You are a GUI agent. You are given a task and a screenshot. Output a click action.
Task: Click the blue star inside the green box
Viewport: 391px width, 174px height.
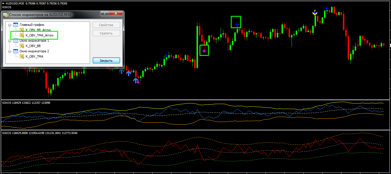coord(237,24)
